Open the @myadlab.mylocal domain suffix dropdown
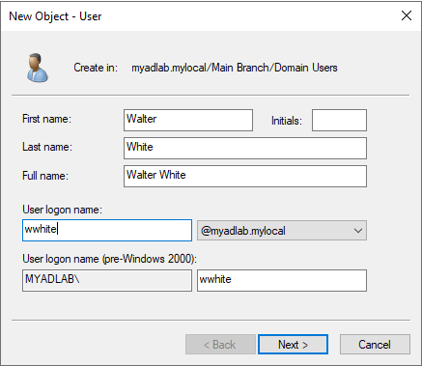This screenshot has height=366, width=422. click(282, 231)
